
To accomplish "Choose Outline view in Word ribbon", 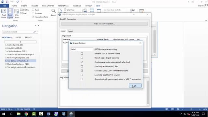I will tap(25, 10).
